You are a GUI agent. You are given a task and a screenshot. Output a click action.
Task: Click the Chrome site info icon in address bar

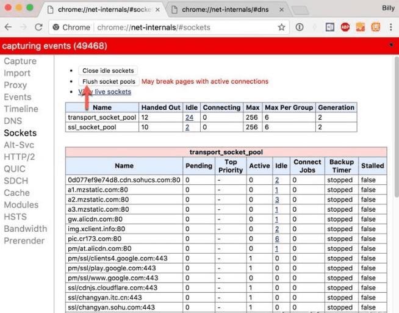(x=56, y=27)
